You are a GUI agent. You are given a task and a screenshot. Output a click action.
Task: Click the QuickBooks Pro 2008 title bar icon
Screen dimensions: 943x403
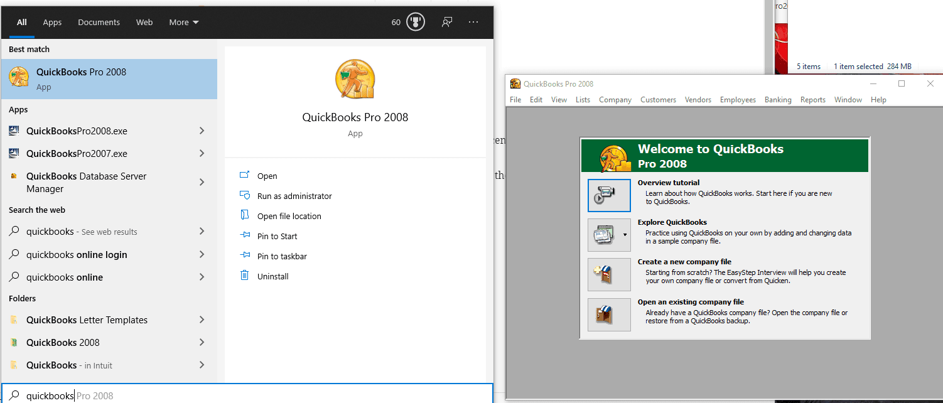[x=515, y=83]
